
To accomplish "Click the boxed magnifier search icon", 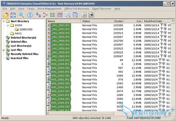I will click(x=75, y=15).
